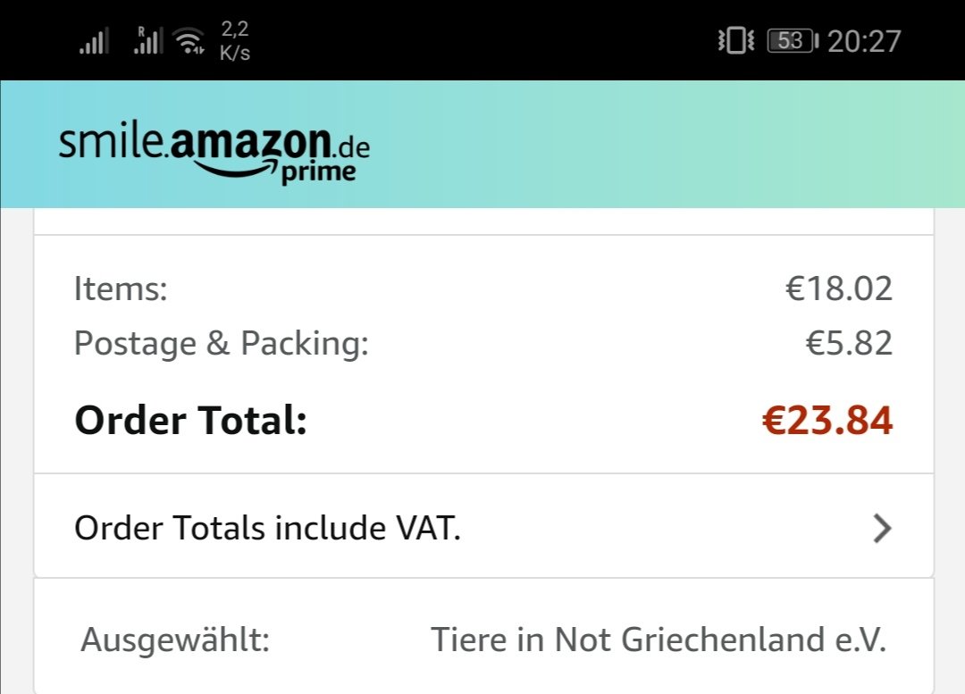Tap the Postage & Packing cost €5.82

(x=850, y=343)
